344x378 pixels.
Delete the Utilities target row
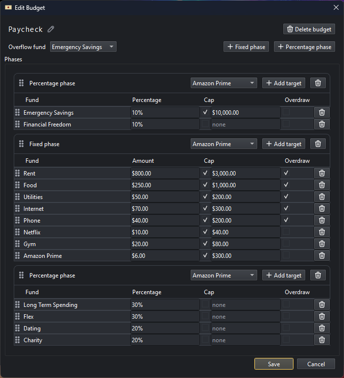(x=321, y=197)
